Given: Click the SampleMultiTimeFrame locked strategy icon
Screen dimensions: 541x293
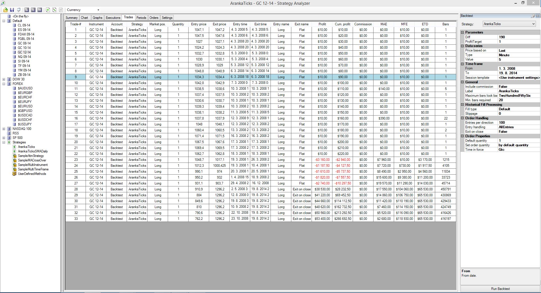Looking at the screenshot, I should [14, 169].
